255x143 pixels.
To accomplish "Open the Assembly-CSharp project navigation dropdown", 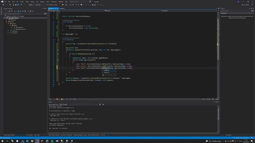I will point(76,11).
